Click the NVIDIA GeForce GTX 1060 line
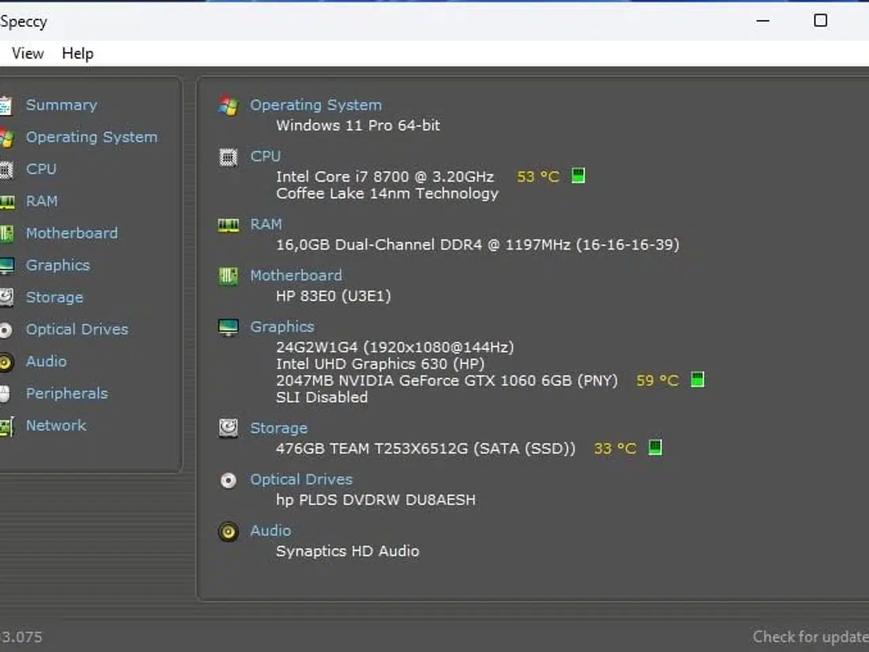Viewport: 869px width, 652px height. click(x=447, y=380)
